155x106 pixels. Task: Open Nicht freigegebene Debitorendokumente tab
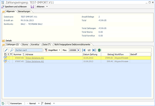[72, 45]
